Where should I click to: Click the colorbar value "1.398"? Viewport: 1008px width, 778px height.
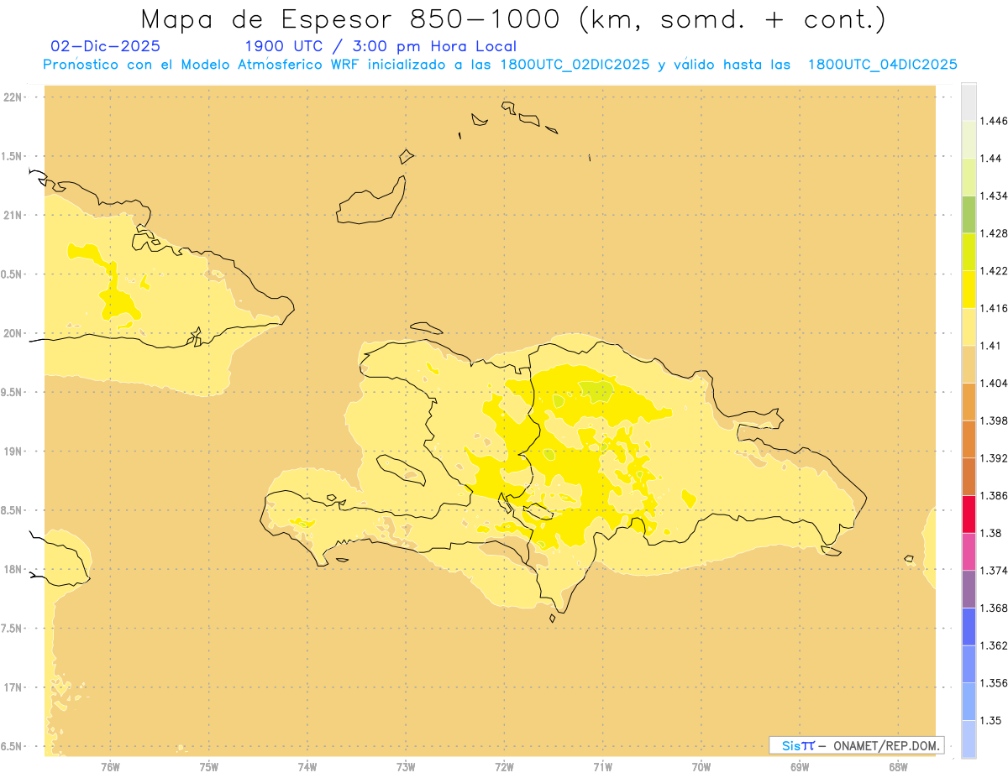pyautogui.click(x=993, y=420)
